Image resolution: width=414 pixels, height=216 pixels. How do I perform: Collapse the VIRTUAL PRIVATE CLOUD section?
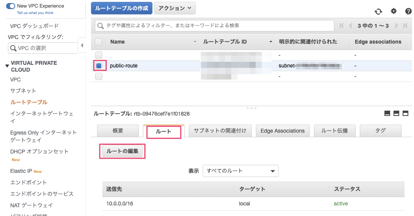pyautogui.click(x=7, y=66)
